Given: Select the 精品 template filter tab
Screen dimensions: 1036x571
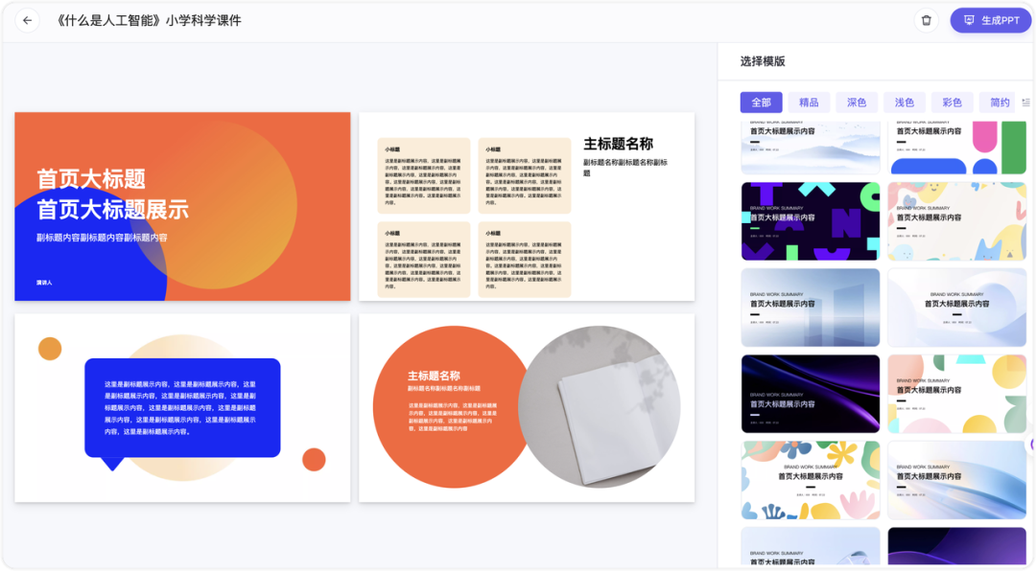Looking at the screenshot, I should 809,103.
